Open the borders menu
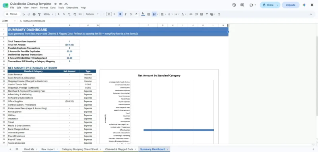 [149, 14]
